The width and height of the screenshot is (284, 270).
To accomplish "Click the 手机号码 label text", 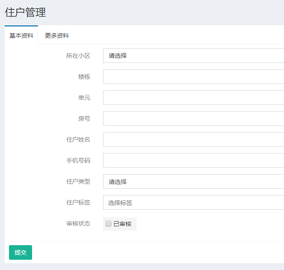I will pyautogui.click(x=78, y=160).
